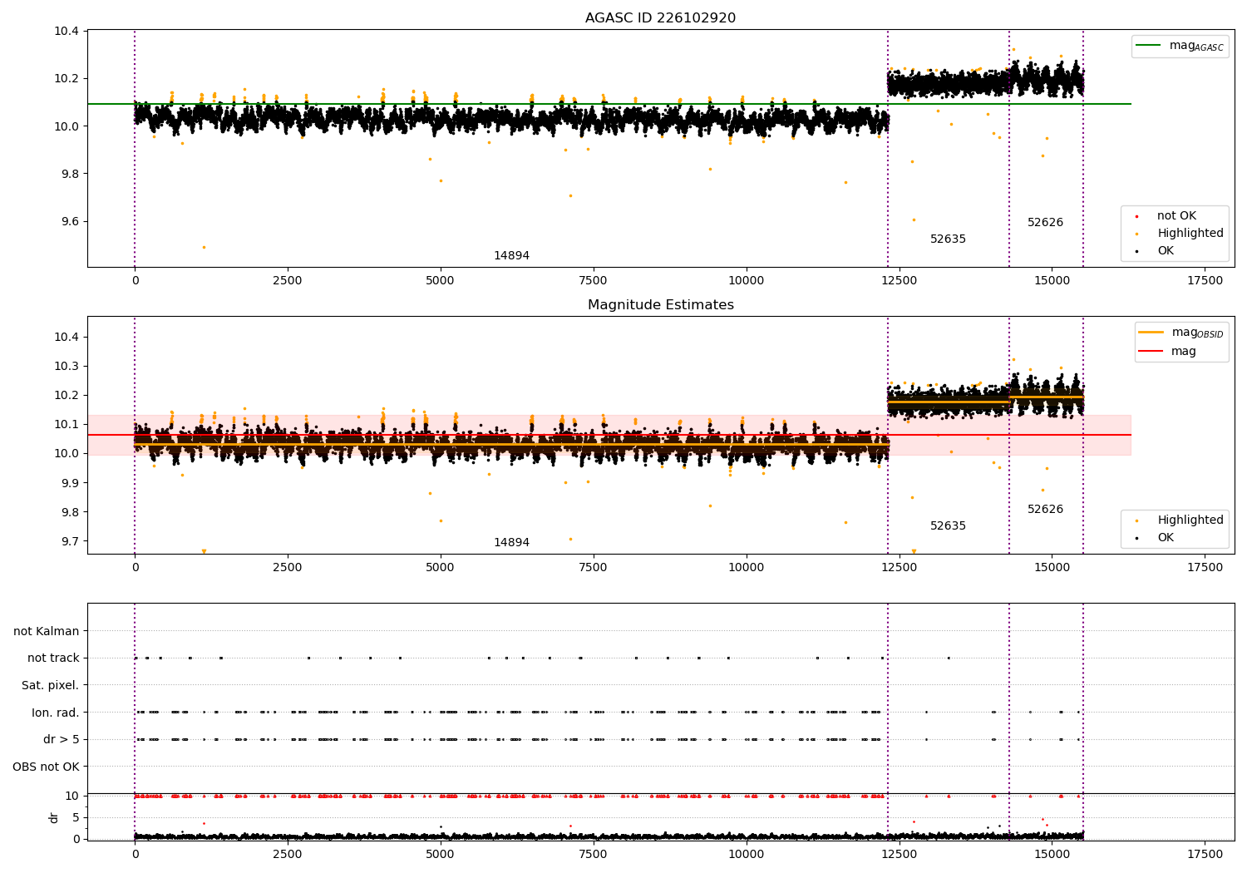1247x873 pixels.
Task: Click the 'Ion. rad.' row label
Action: pos(56,713)
